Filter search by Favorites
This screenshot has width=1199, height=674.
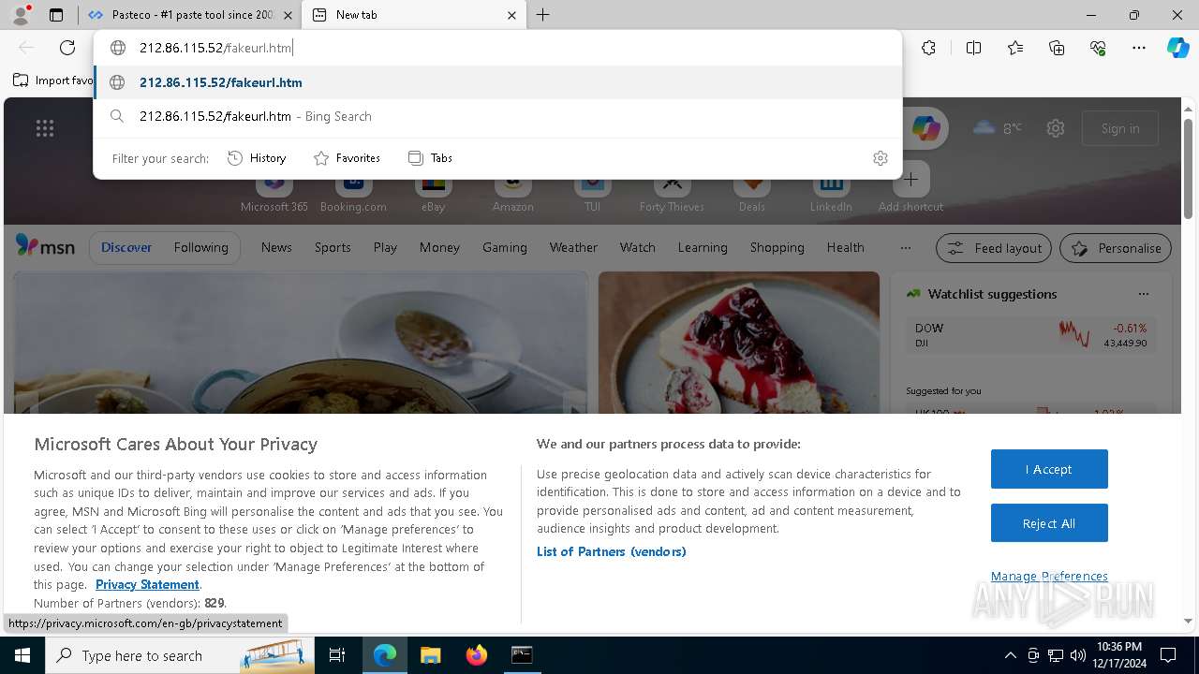[x=347, y=158]
